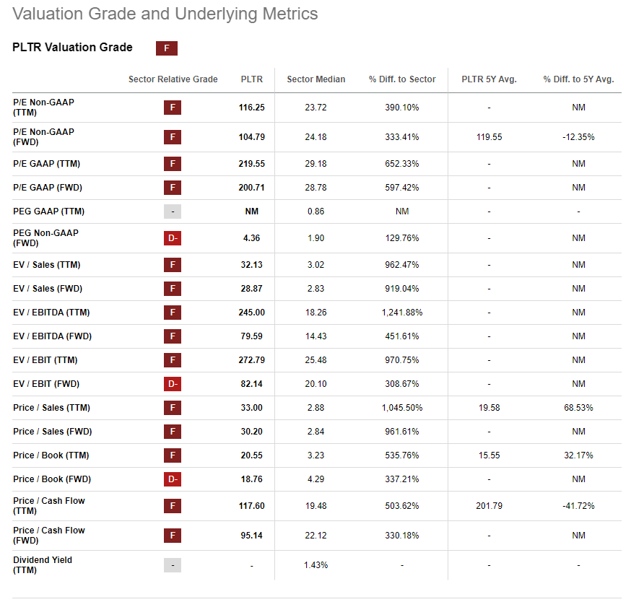Click the 1.43% Dividend Yield sector median value
This screenshot has width=631, height=602.
(x=315, y=565)
